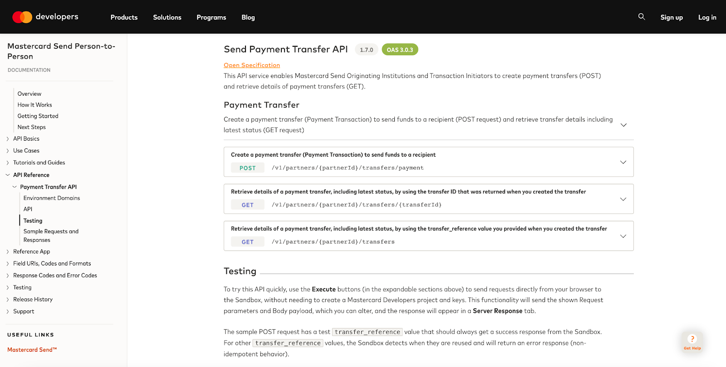
Task: Click the Mastercard developers logo
Action: [45, 17]
